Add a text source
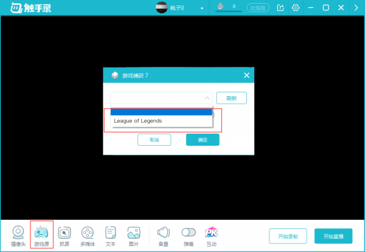365x252 pixels. [111, 234]
